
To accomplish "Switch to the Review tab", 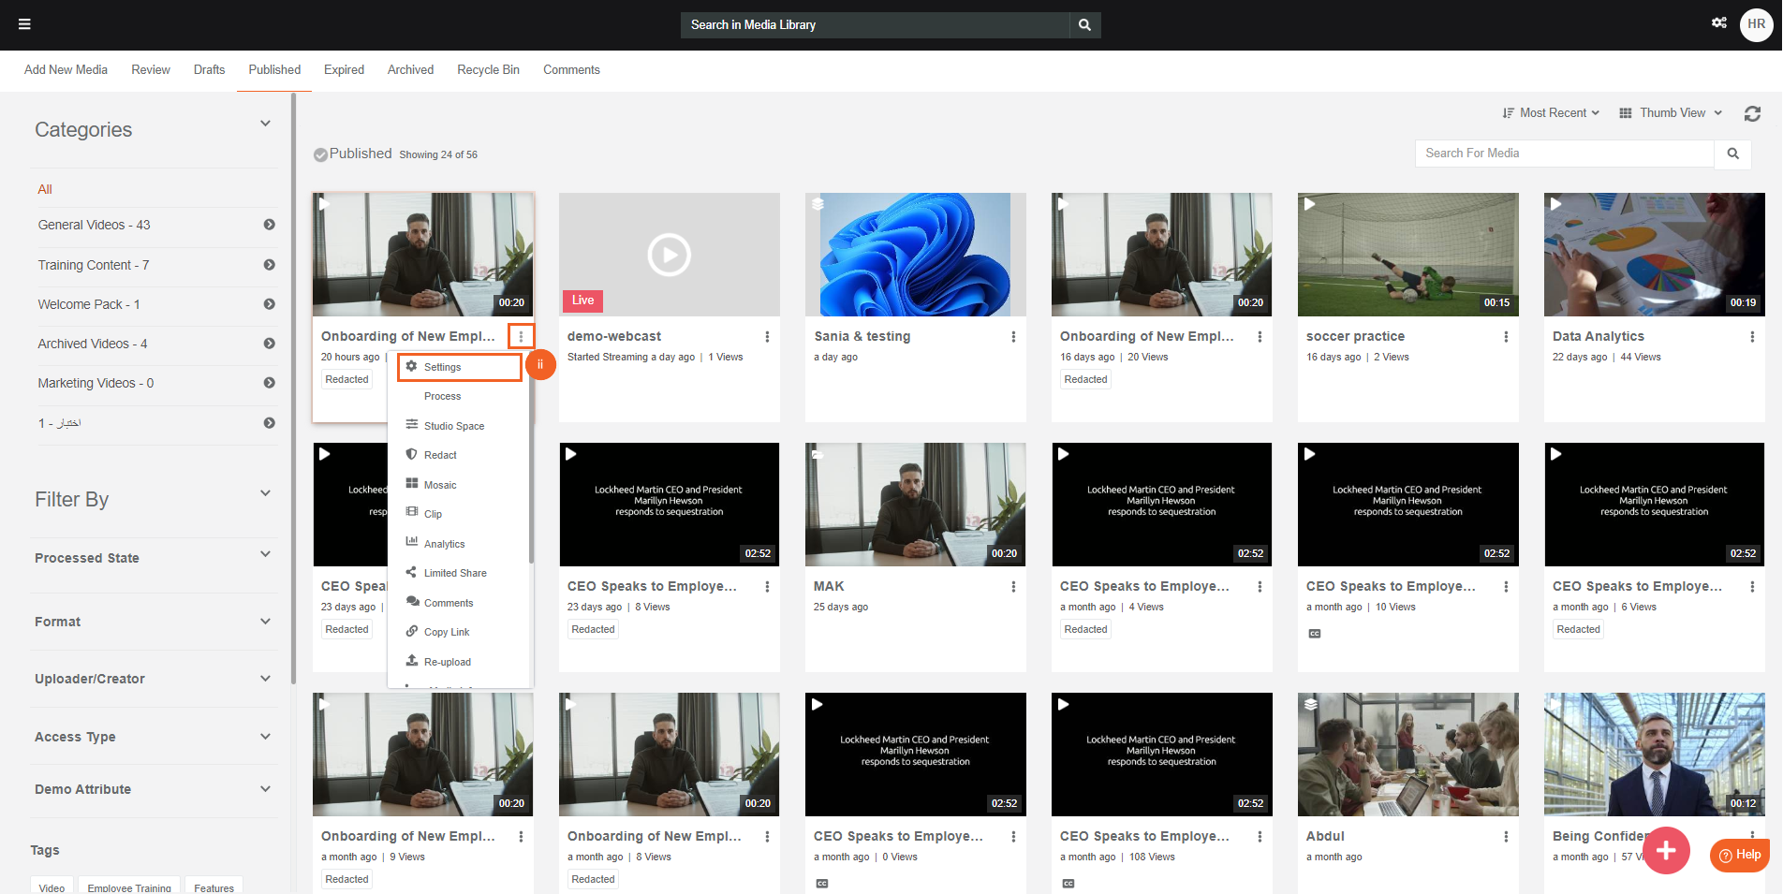I will click(x=151, y=70).
